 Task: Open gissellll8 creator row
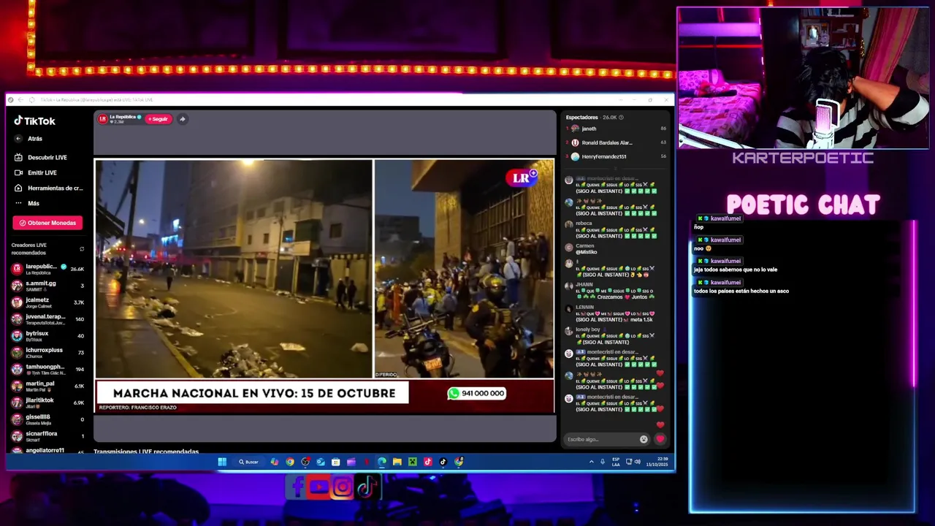[x=47, y=419]
